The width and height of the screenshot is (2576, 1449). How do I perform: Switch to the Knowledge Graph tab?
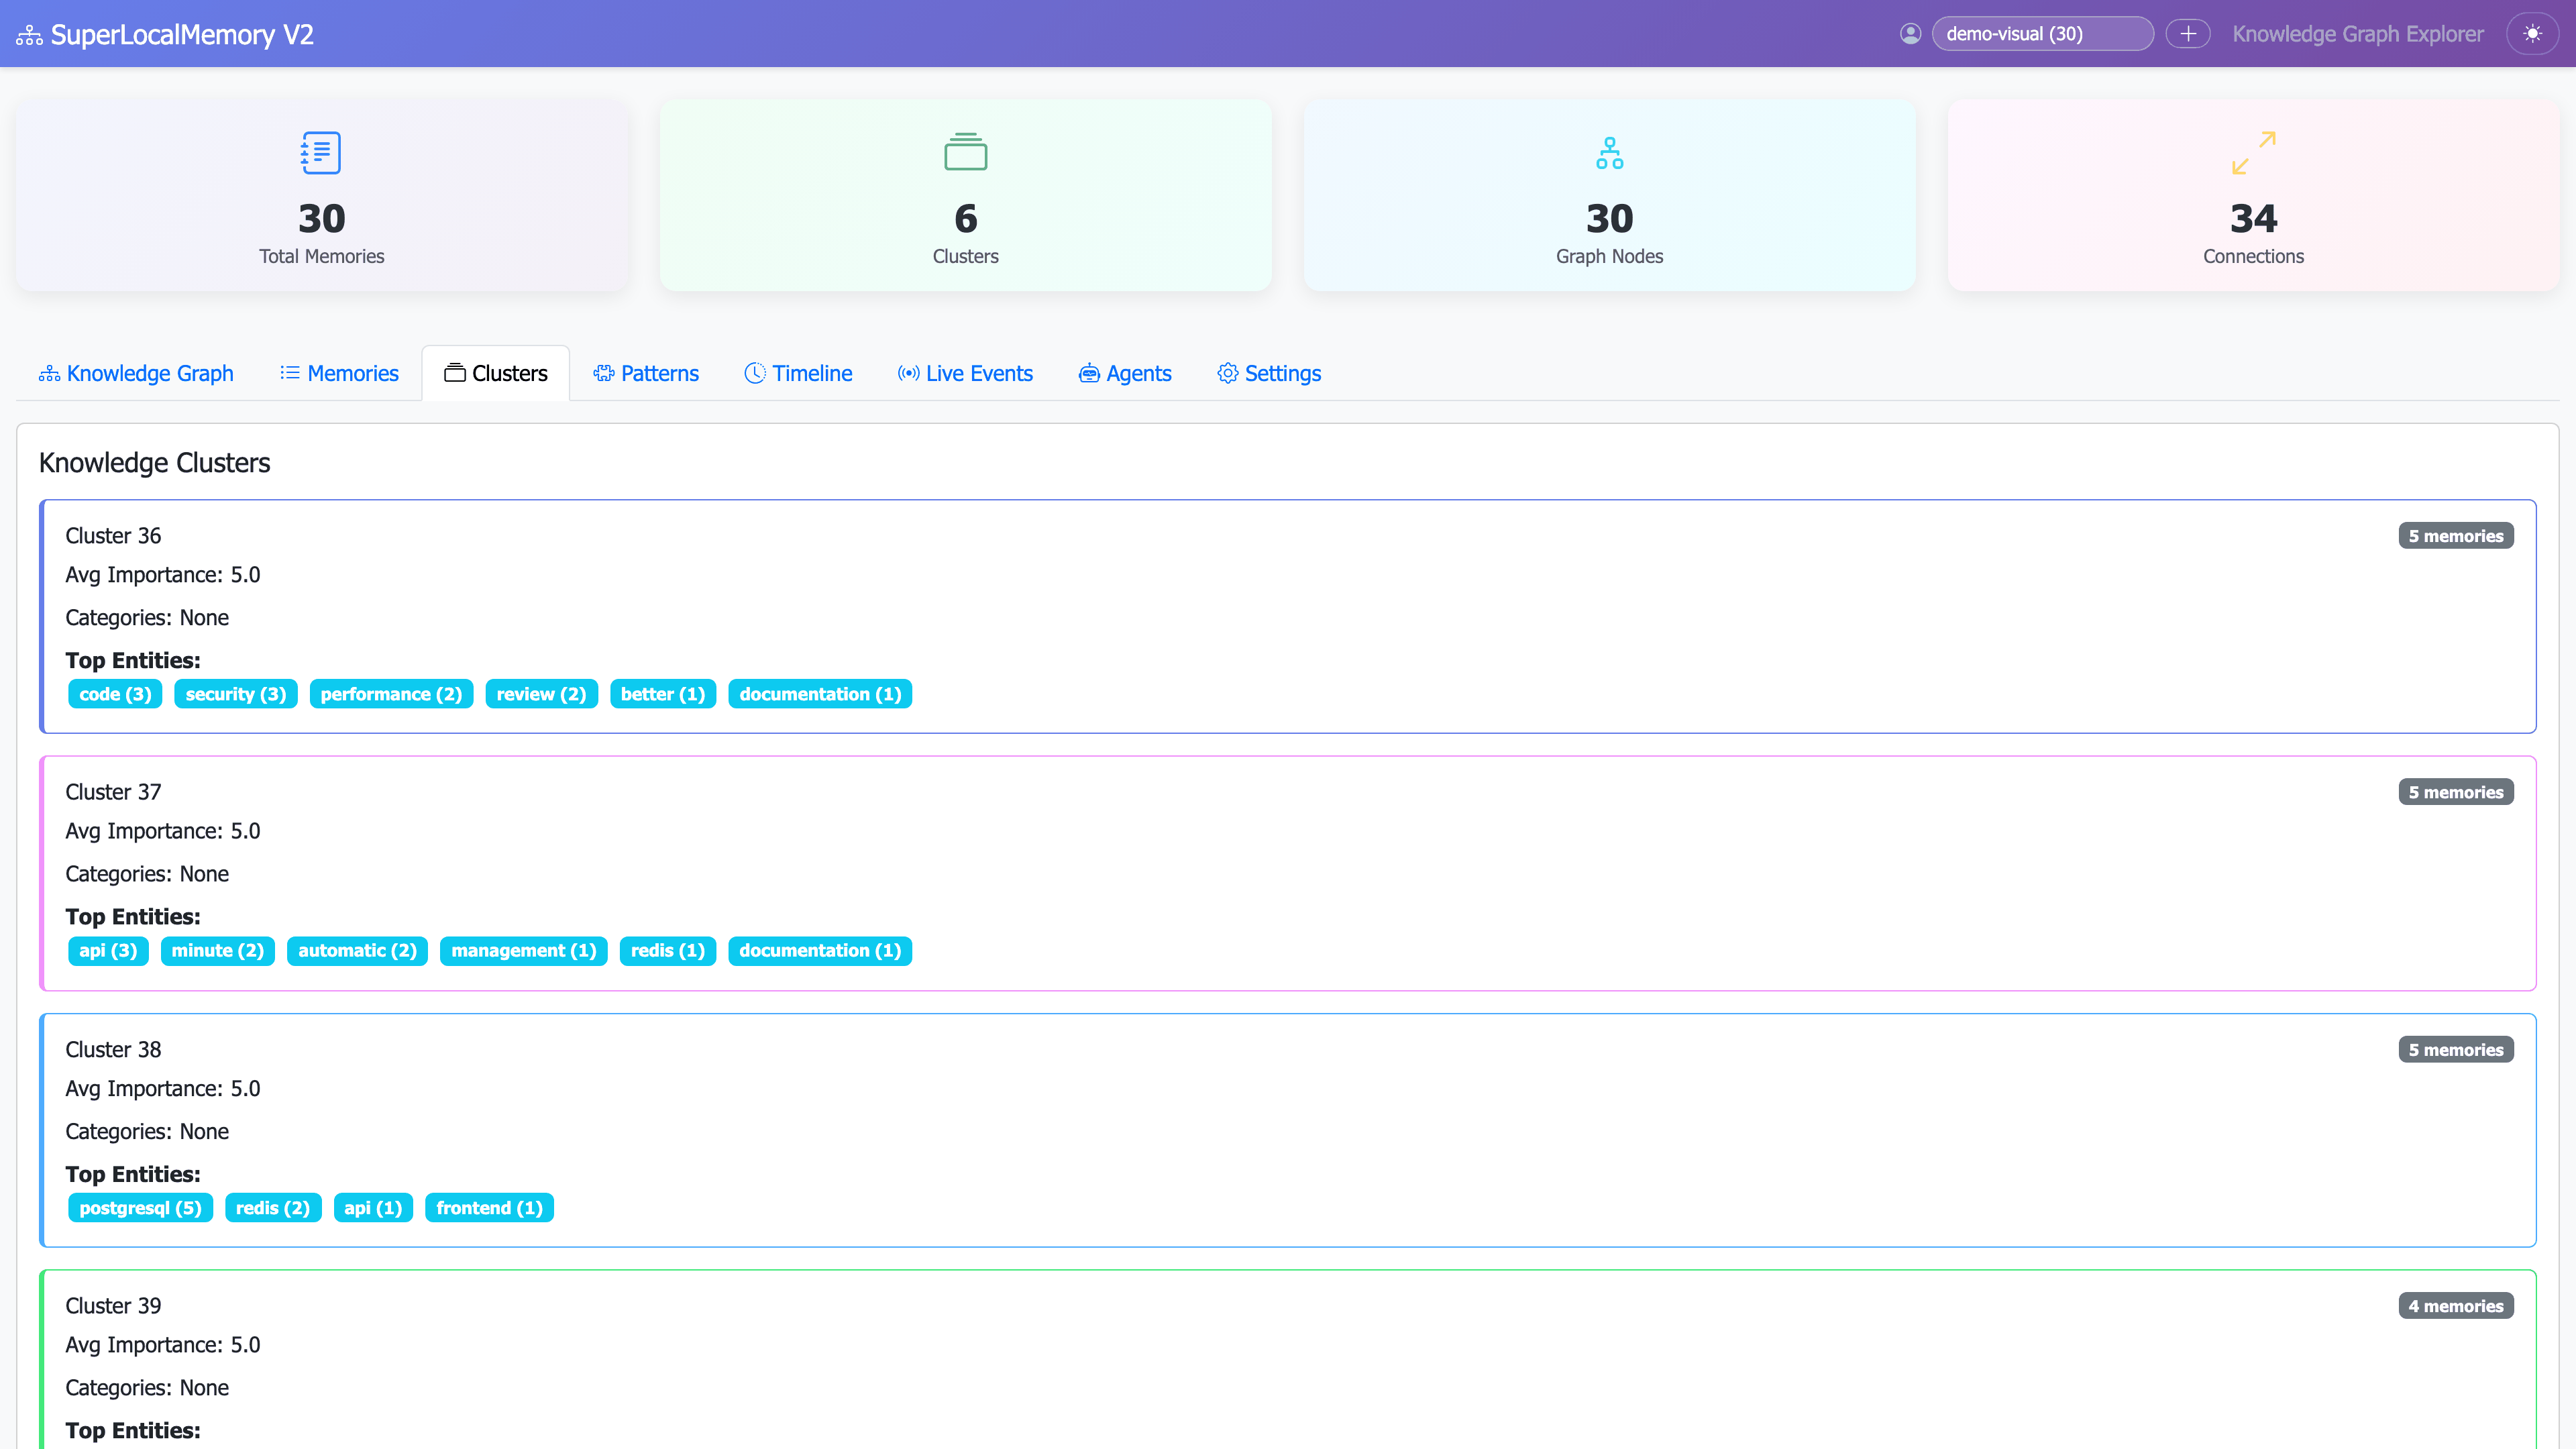click(x=136, y=373)
